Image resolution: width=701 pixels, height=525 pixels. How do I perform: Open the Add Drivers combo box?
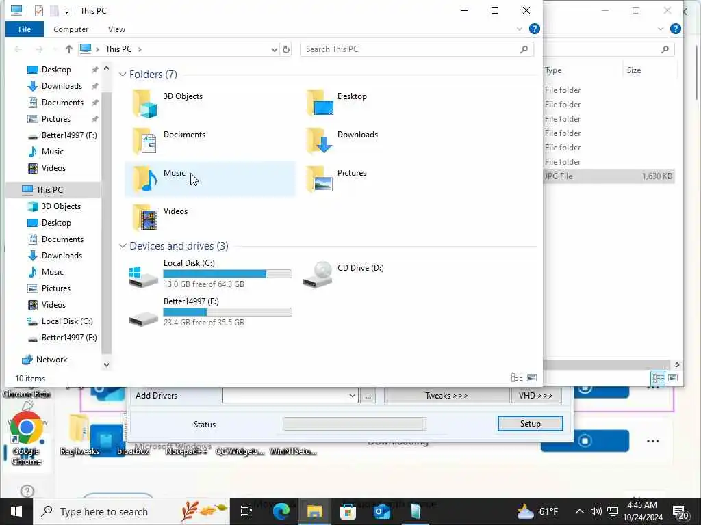click(290, 396)
